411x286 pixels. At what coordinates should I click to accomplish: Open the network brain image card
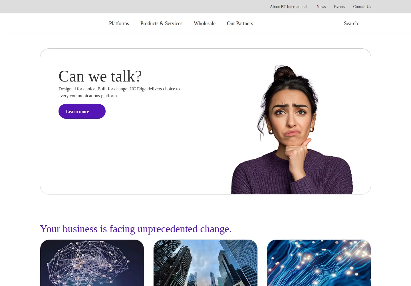[x=92, y=263]
